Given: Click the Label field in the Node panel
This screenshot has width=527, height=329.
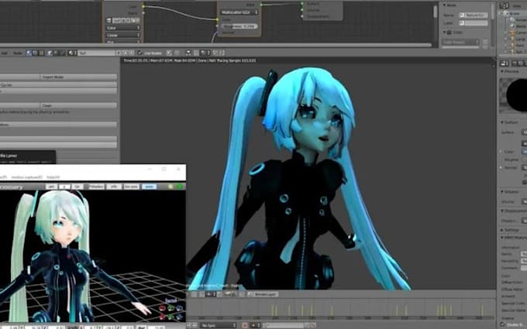Looking at the screenshot, I should click(474, 23).
